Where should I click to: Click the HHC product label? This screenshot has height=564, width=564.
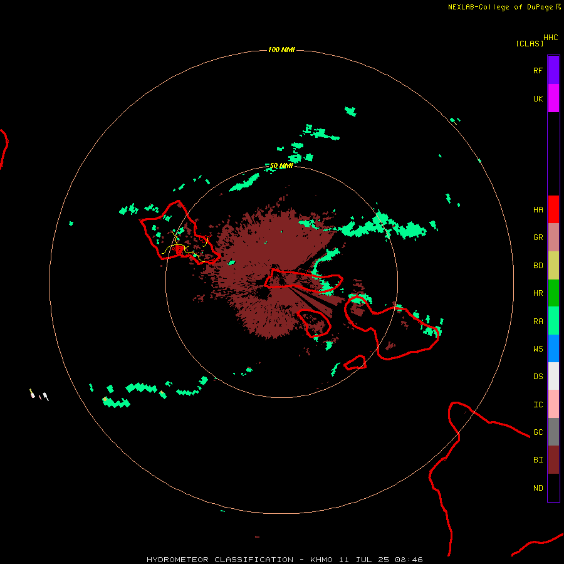(x=551, y=38)
